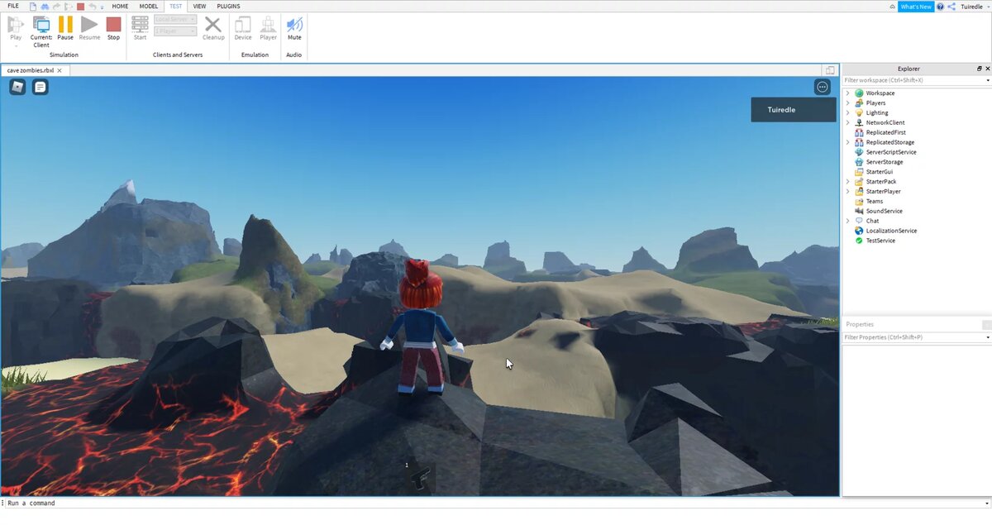Expand the NetworkClient node
This screenshot has width=992, height=525.
point(847,122)
